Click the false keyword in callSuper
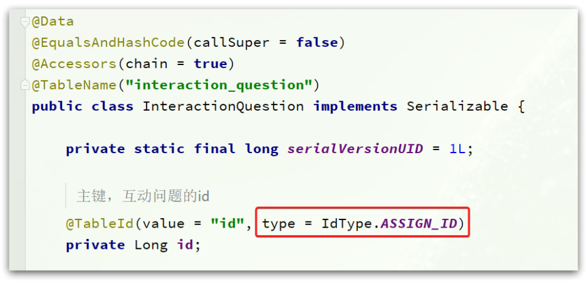Viewport: 587px width, 282px height. click(x=317, y=43)
